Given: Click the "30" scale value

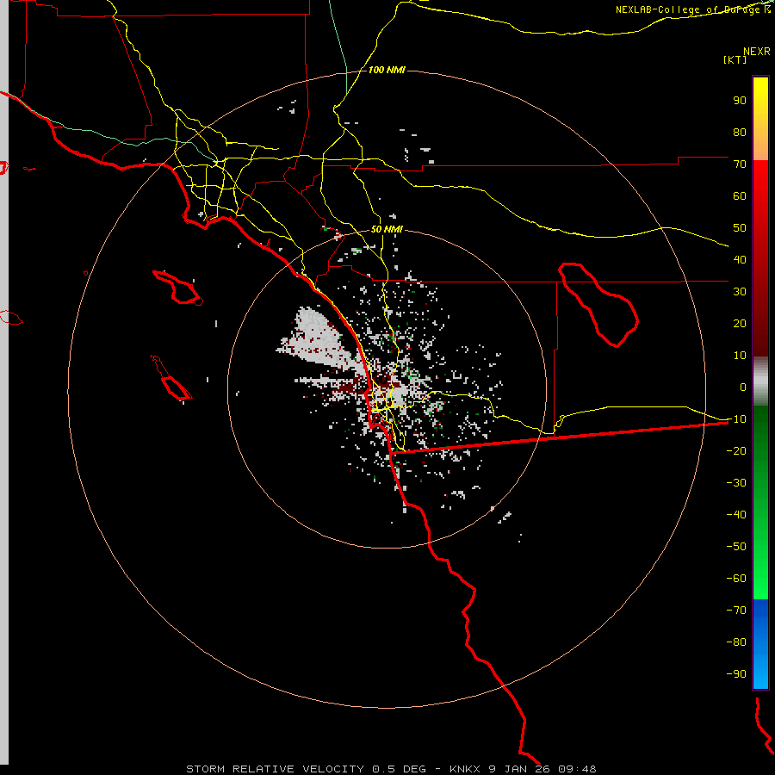Looking at the screenshot, I should (x=740, y=292).
